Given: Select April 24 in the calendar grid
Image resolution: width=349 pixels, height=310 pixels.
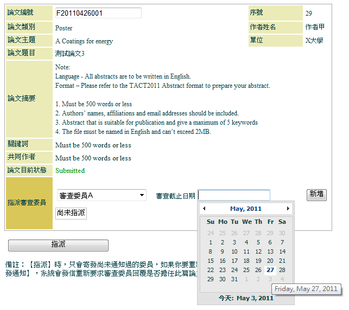Looking at the screenshot, I should click(x=211, y=233).
